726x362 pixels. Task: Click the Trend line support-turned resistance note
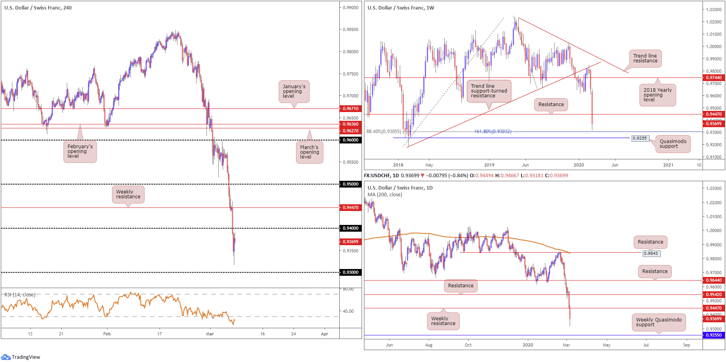point(489,91)
